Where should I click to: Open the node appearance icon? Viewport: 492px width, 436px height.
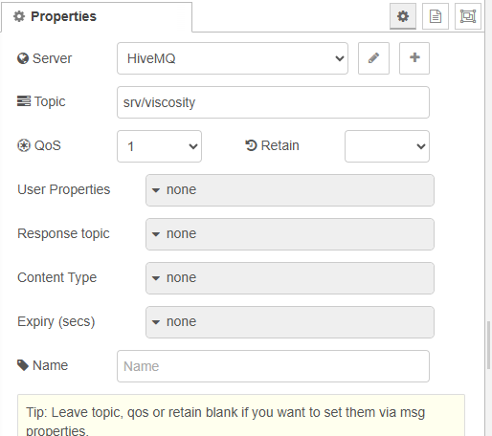point(468,16)
